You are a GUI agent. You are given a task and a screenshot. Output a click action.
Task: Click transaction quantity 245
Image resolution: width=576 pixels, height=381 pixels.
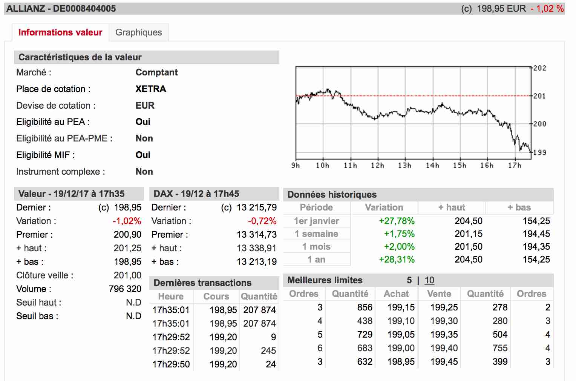coord(268,351)
